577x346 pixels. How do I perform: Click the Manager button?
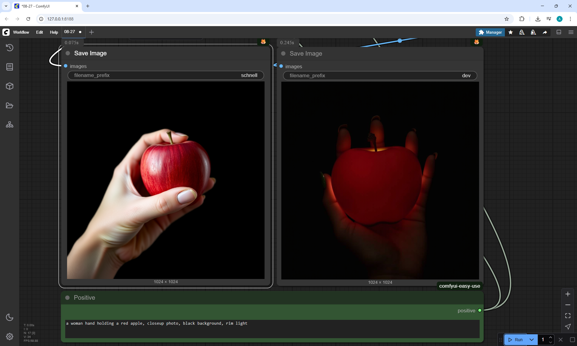point(490,32)
